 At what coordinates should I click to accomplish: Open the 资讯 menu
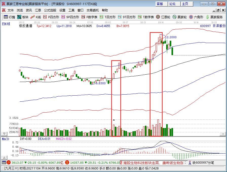29,10
